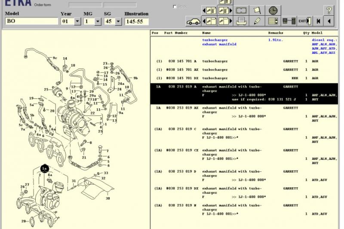Select part row 038 253 019 N
The height and width of the screenshot is (229, 344).
(x=244, y=210)
